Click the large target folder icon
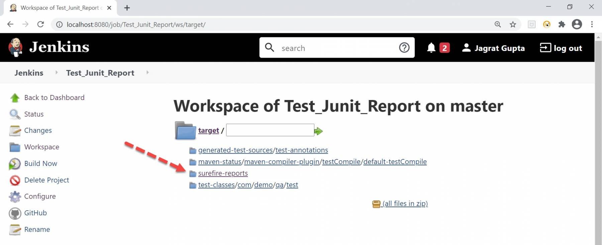602x245 pixels. 185,130
